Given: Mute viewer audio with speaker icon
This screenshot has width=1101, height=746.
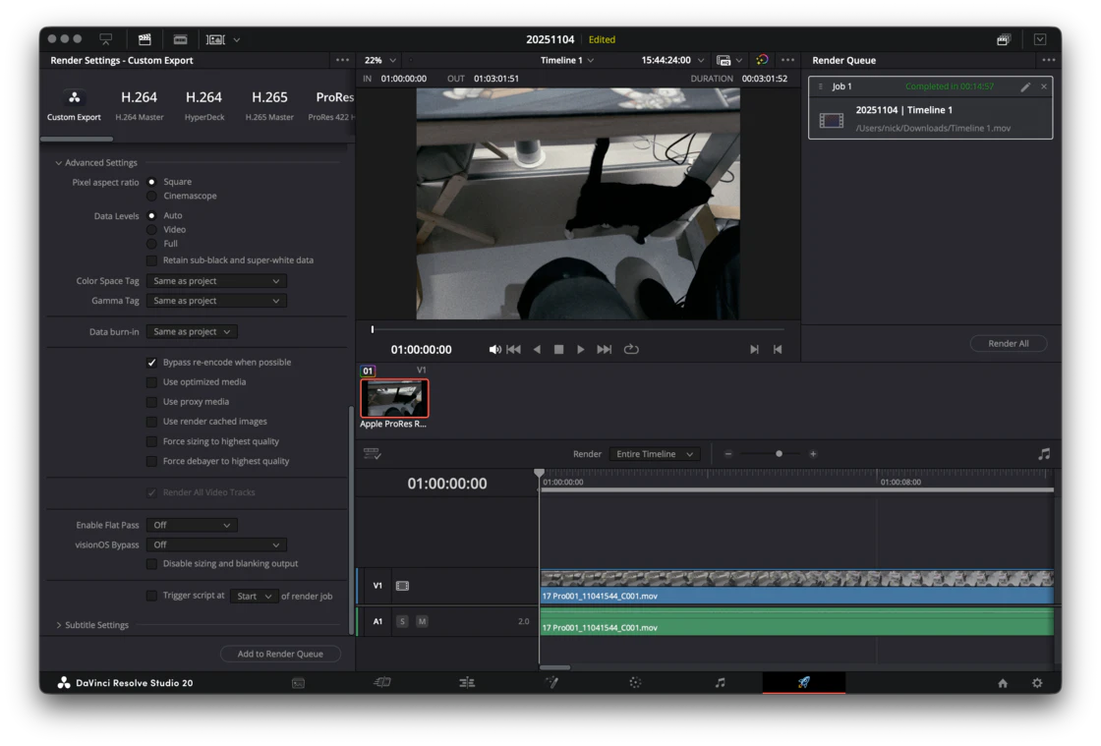Looking at the screenshot, I should pos(494,349).
